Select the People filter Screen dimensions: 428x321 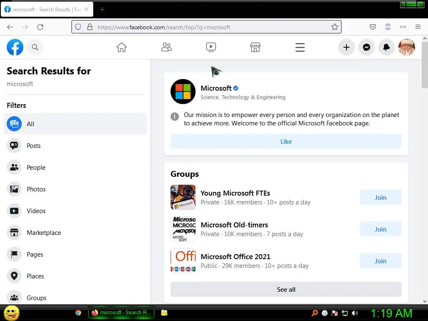pos(75,167)
